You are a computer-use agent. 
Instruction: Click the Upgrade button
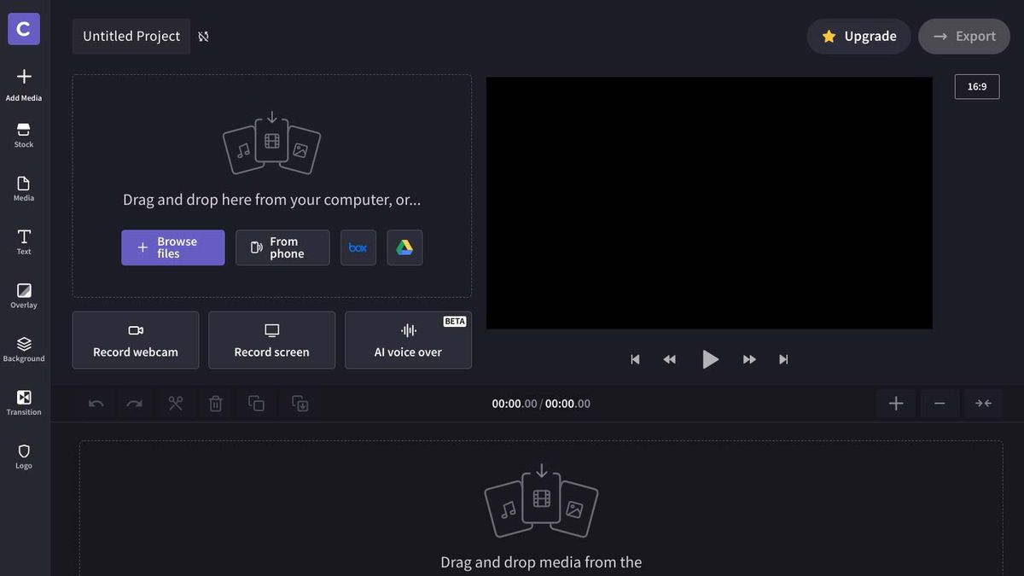coord(858,36)
